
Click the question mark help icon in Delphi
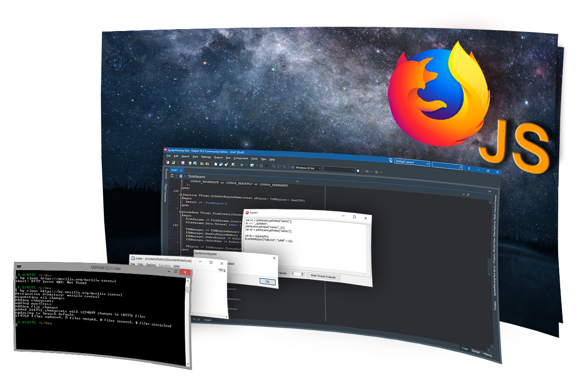[468, 168]
